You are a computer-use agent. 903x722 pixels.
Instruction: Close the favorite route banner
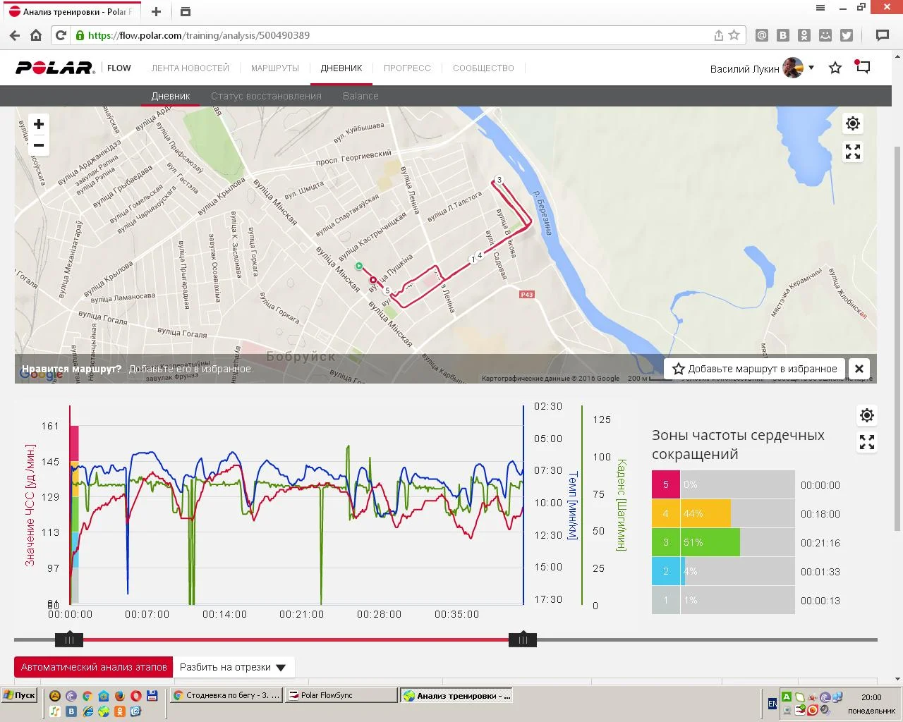[x=859, y=369]
